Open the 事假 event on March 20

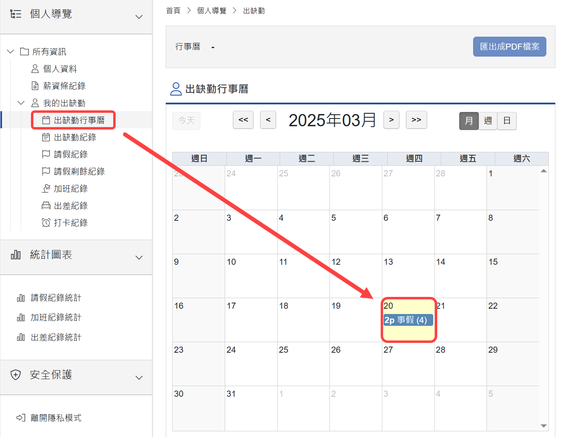tap(408, 320)
